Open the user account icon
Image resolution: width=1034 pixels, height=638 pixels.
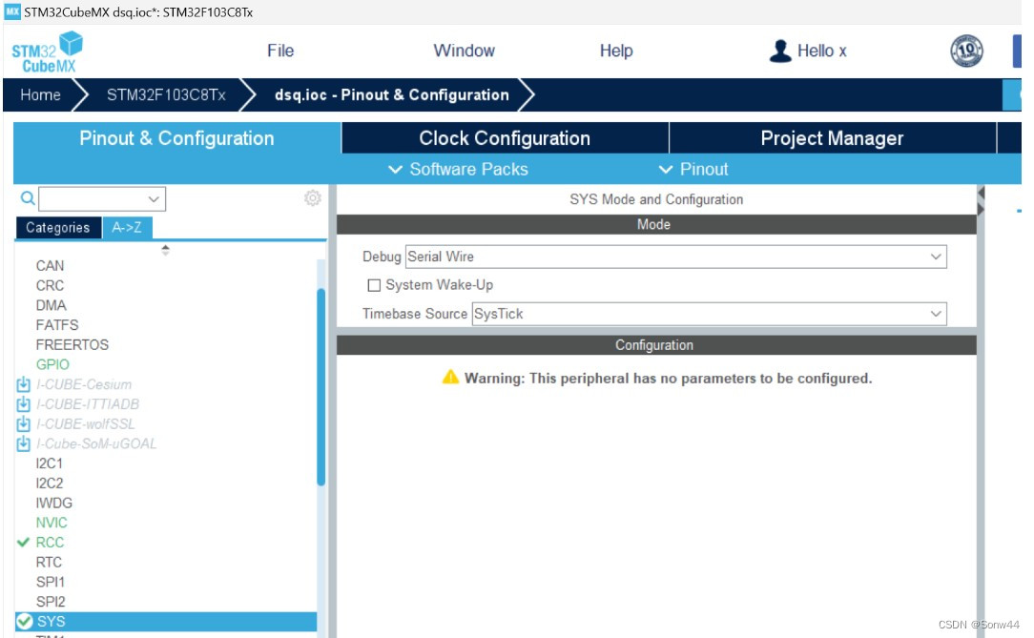(x=780, y=51)
